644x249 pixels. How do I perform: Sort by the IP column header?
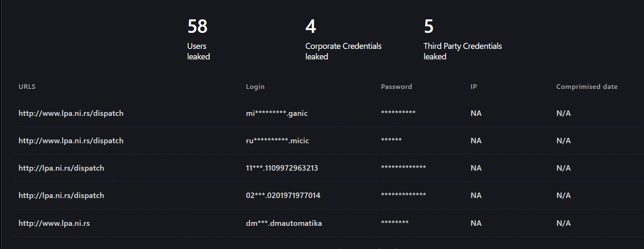pos(473,86)
